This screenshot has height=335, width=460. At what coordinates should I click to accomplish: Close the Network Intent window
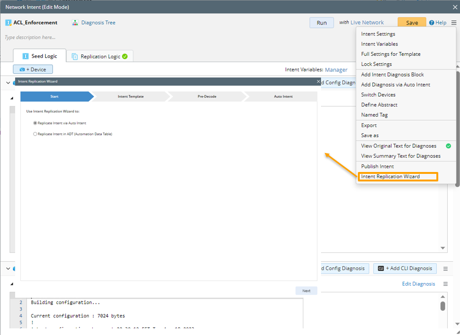click(x=455, y=7)
